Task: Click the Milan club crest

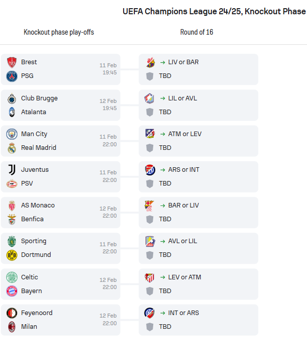Action: tap(12, 327)
